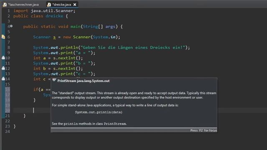Close the dreicke.java tab

[75, 5]
